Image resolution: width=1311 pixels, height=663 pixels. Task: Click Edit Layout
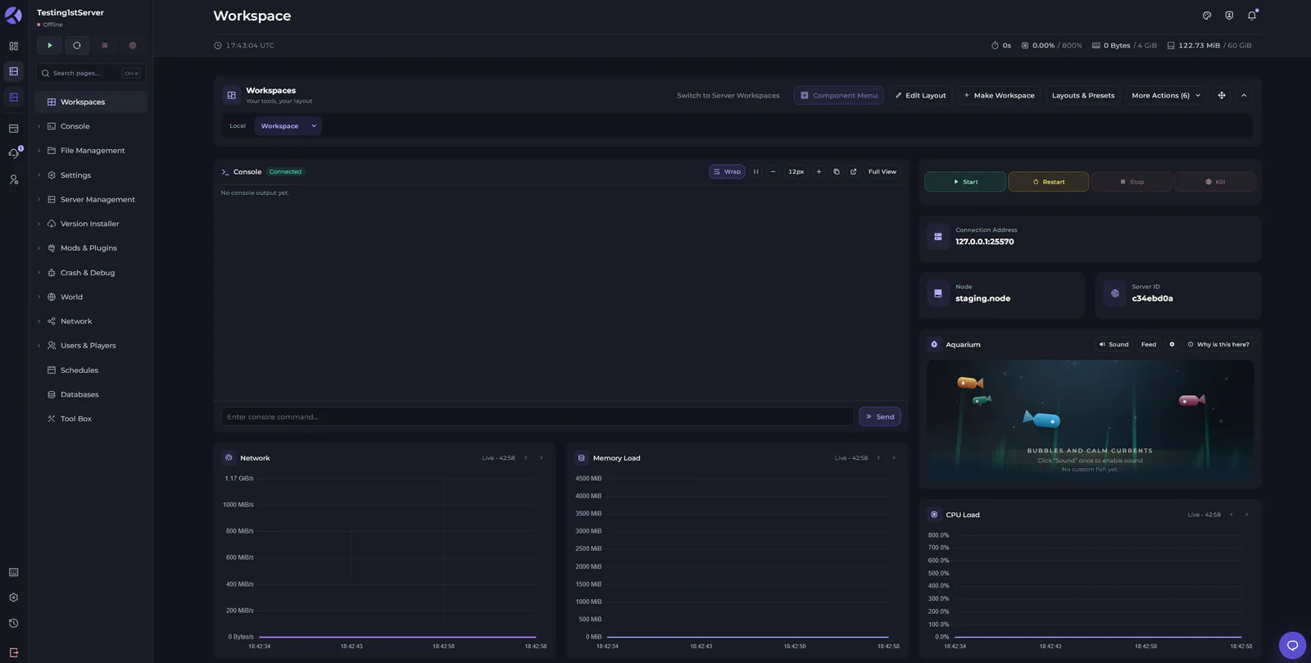tap(920, 96)
